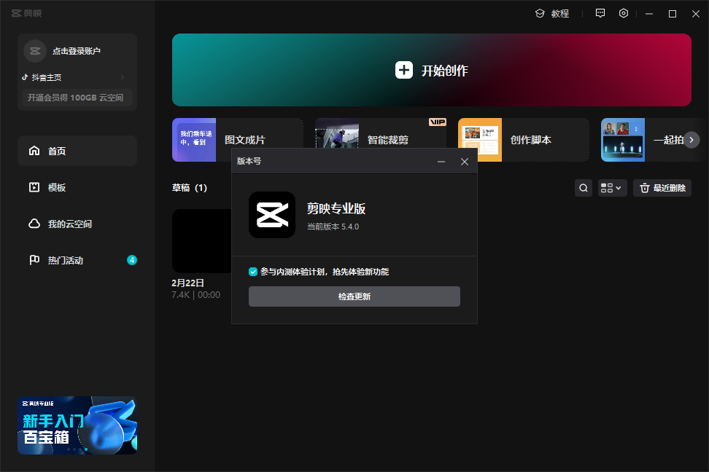The image size is (709, 472).
Task: Click the 剪映专业版 logo in the dialog
Action: (x=272, y=215)
